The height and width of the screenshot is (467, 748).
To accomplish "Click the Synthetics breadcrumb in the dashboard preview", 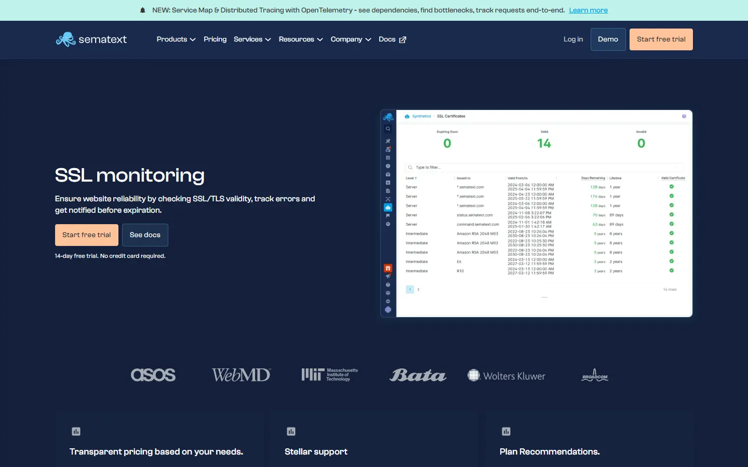I will click(x=421, y=116).
